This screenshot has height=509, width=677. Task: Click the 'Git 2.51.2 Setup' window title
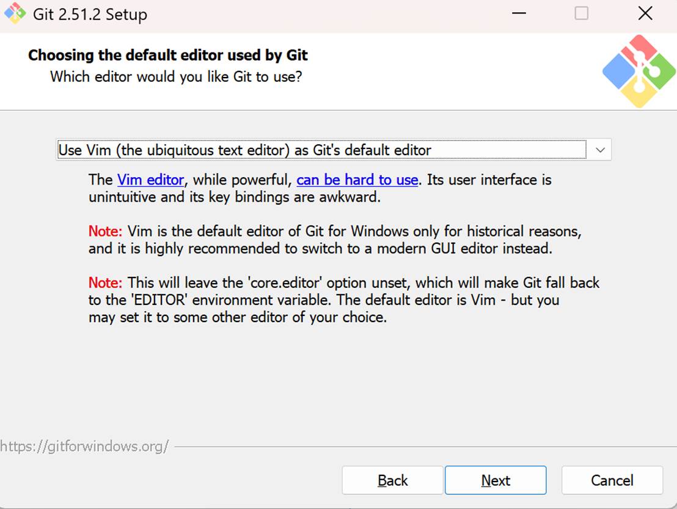point(90,14)
